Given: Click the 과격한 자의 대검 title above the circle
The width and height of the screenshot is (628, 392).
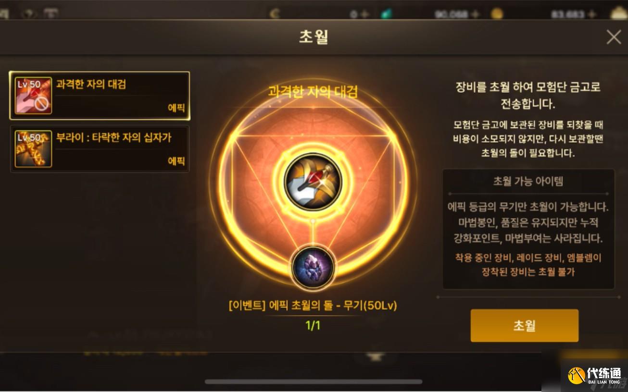Looking at the screenshot, I should pos(313,92).
